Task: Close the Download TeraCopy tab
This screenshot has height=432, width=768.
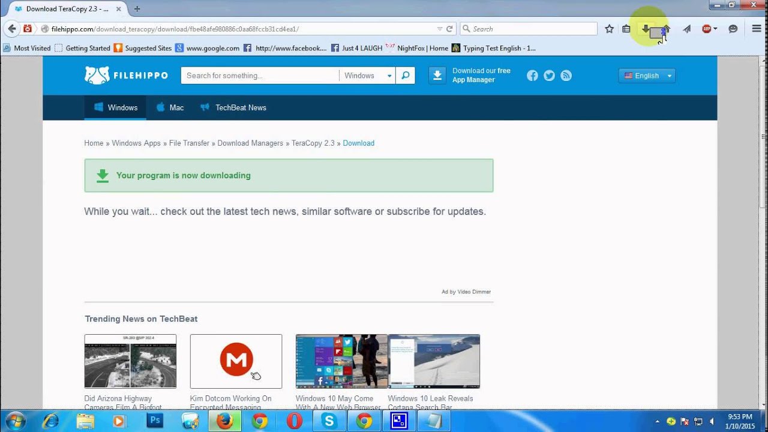Action: [x=120, y=9]
